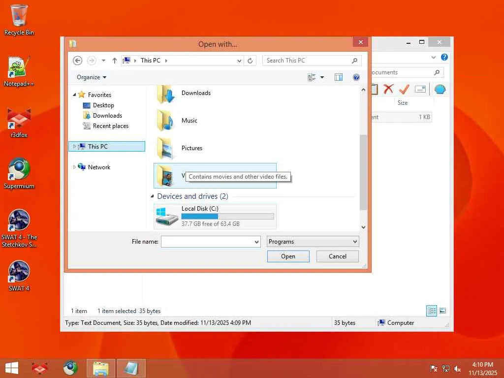Screen dimensions: 504x378
Task: Click the rename icon in background window
Action: (x=420, y=89)
